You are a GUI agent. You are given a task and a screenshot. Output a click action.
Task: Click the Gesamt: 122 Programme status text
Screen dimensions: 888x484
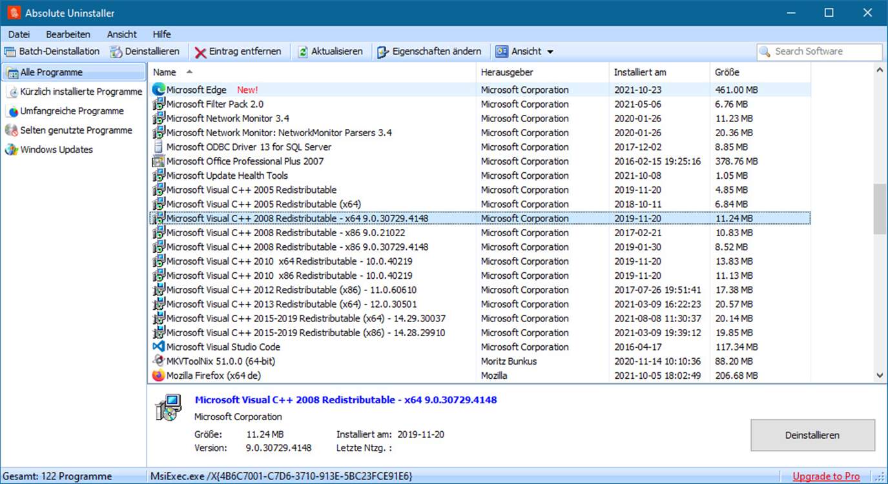57,476
